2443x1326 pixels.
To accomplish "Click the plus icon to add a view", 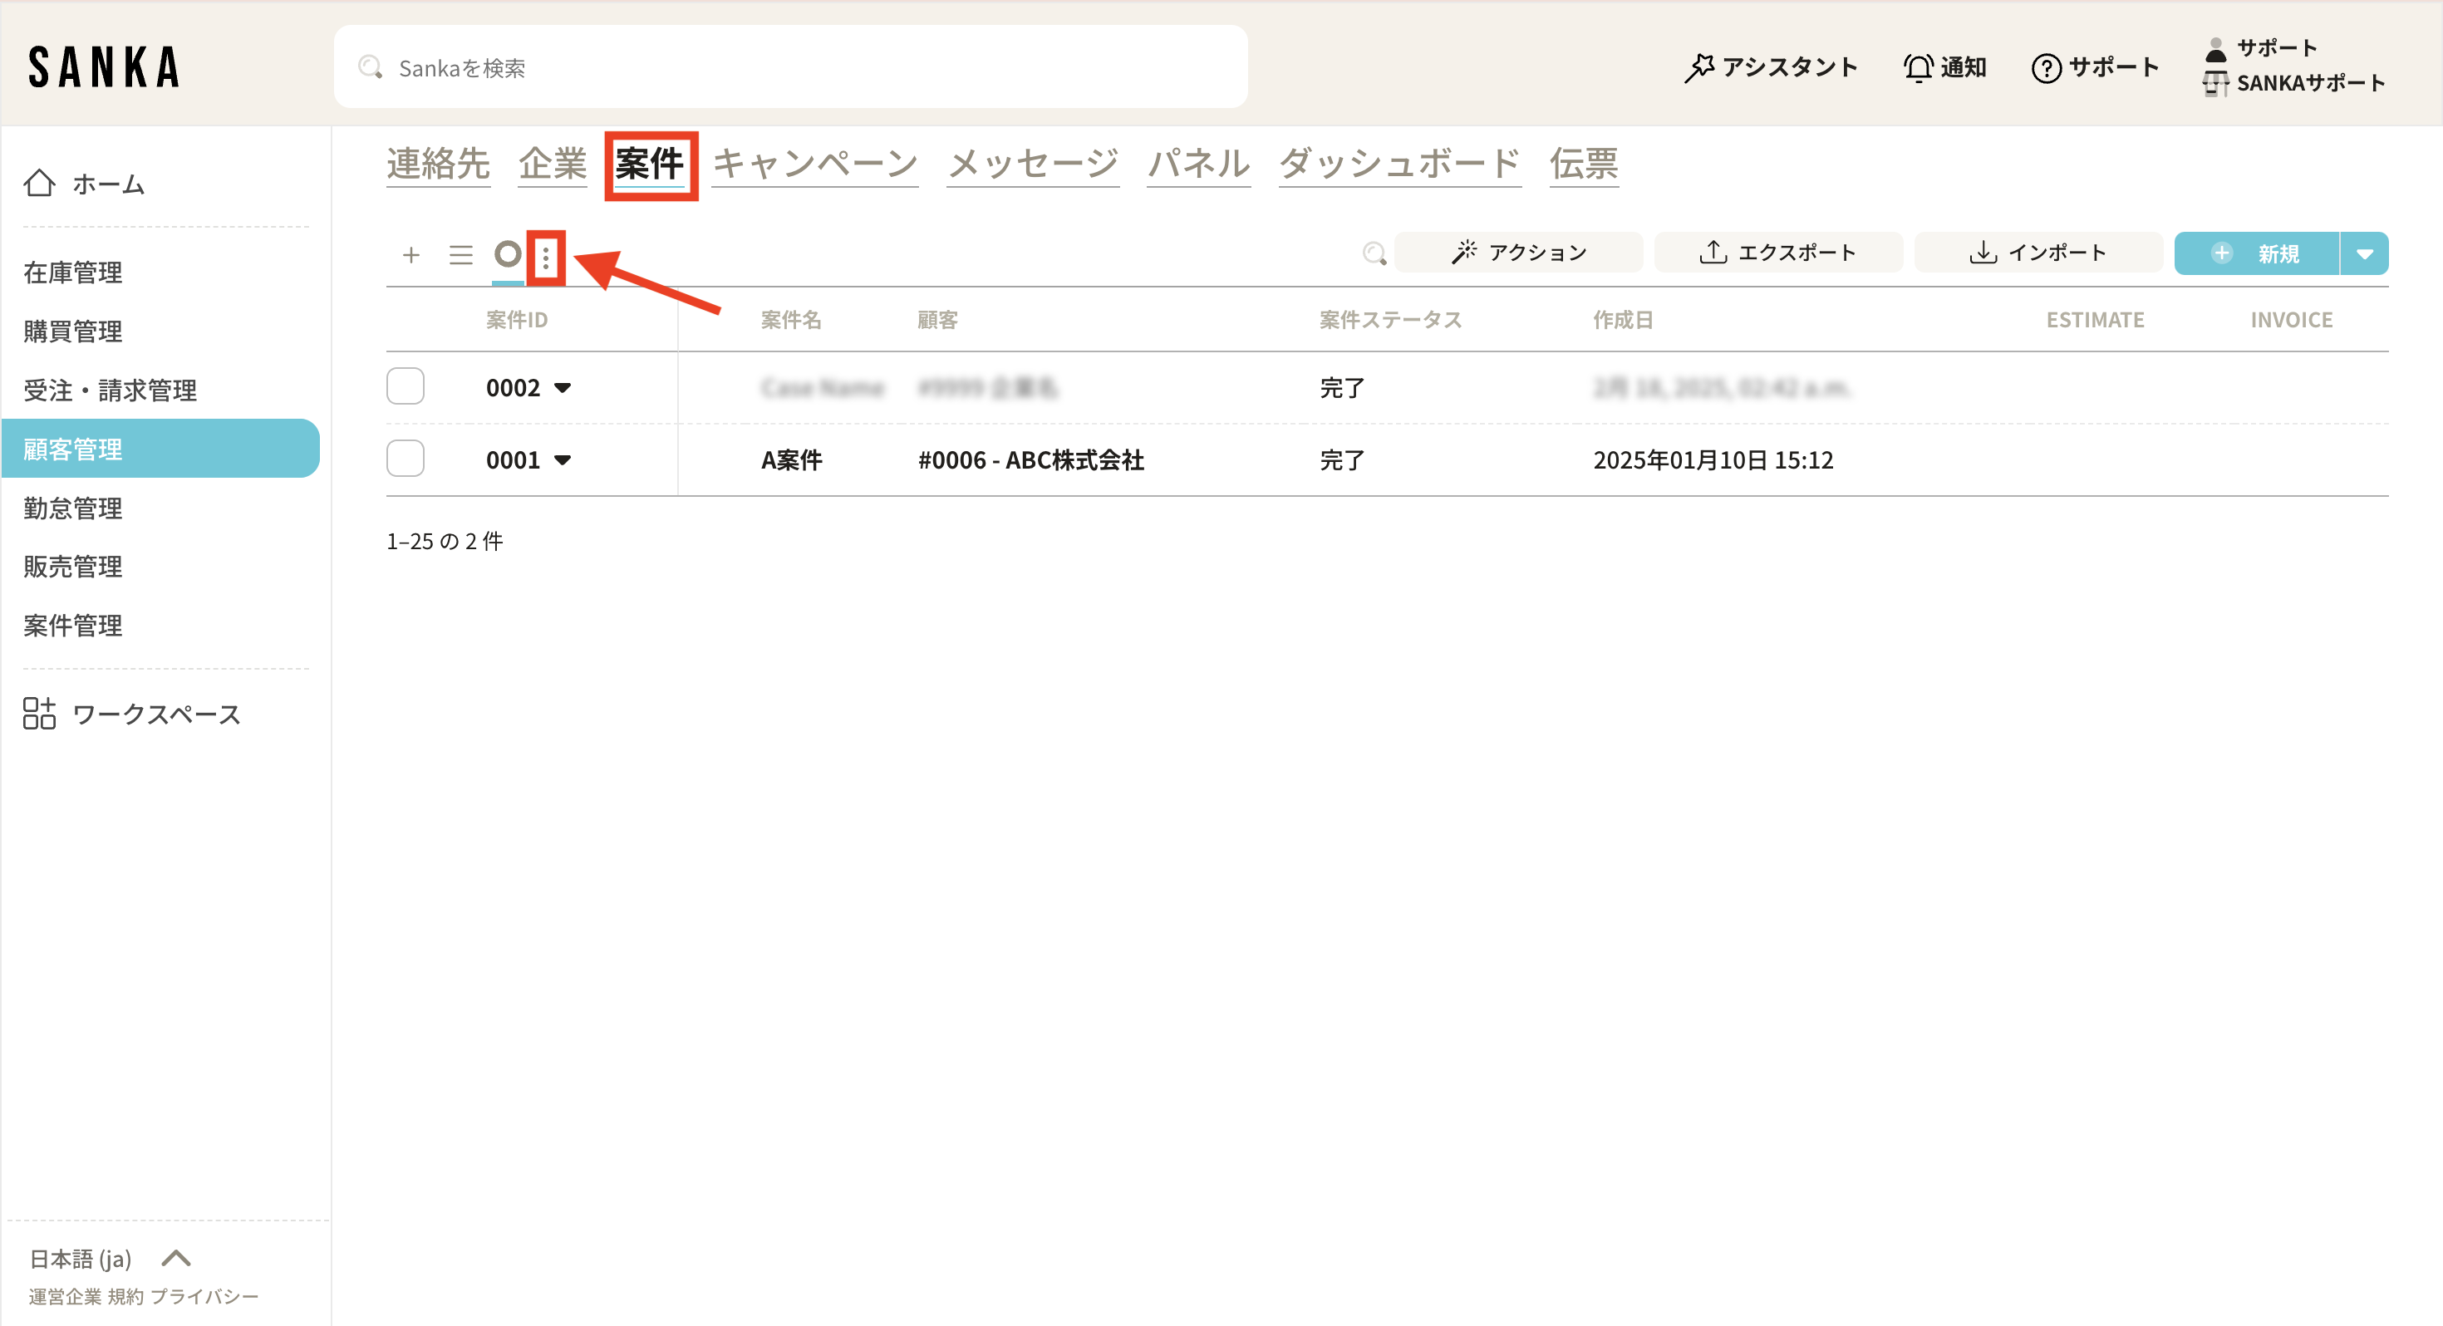I will tap(410, 254).
